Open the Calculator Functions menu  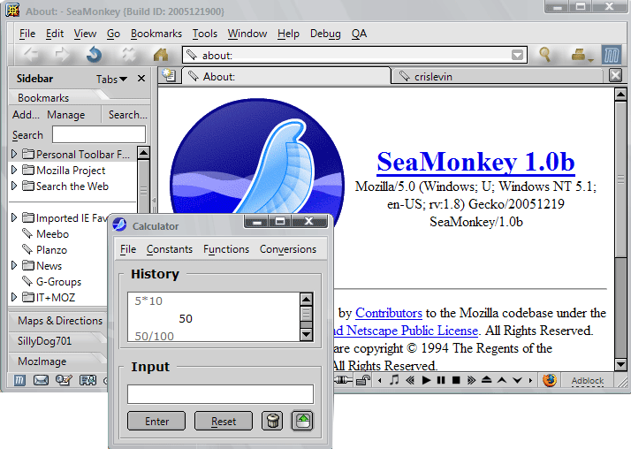pos(226,249)
